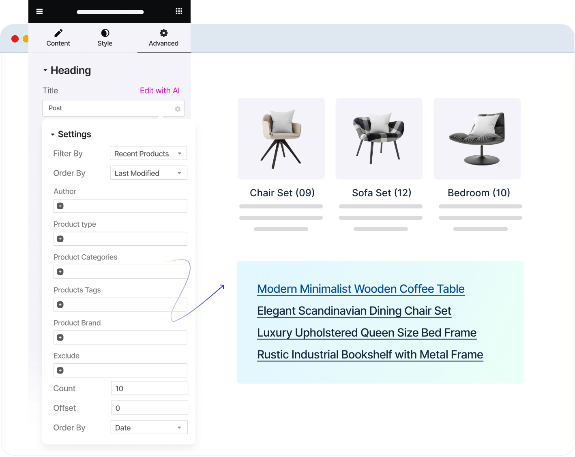Add a Product Brand using the plus icon
Image resolution: width=575 pixels, height=457 pixels.
click(x=60, y=337)
